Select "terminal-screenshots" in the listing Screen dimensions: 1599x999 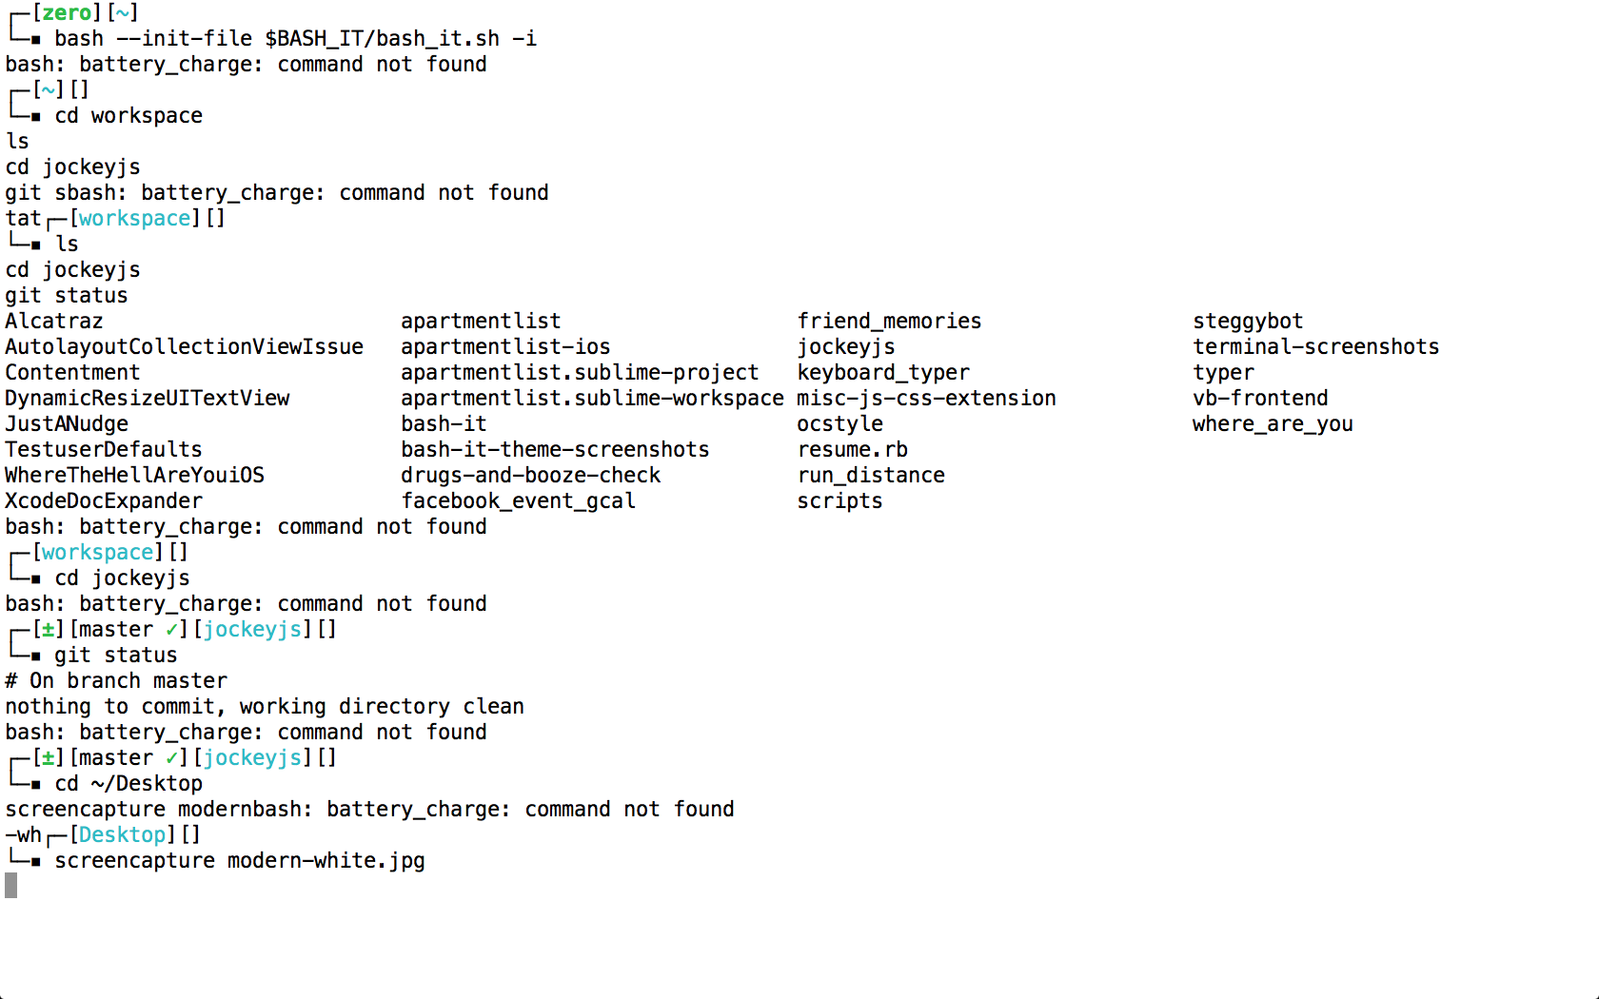(x=1315, y=346)
